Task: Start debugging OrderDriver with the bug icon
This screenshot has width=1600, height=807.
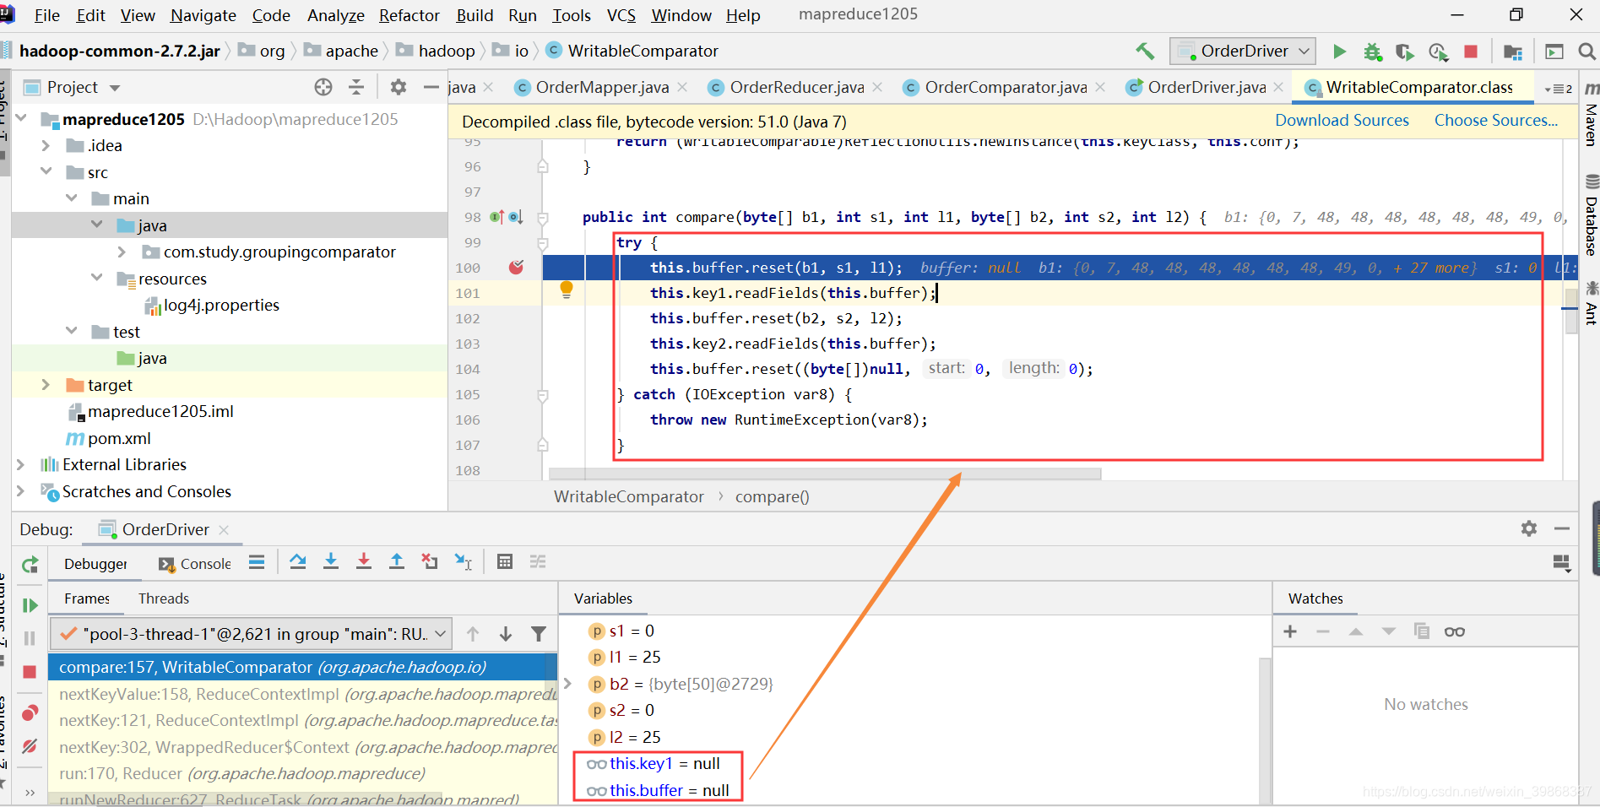Action: (1372, 51)
